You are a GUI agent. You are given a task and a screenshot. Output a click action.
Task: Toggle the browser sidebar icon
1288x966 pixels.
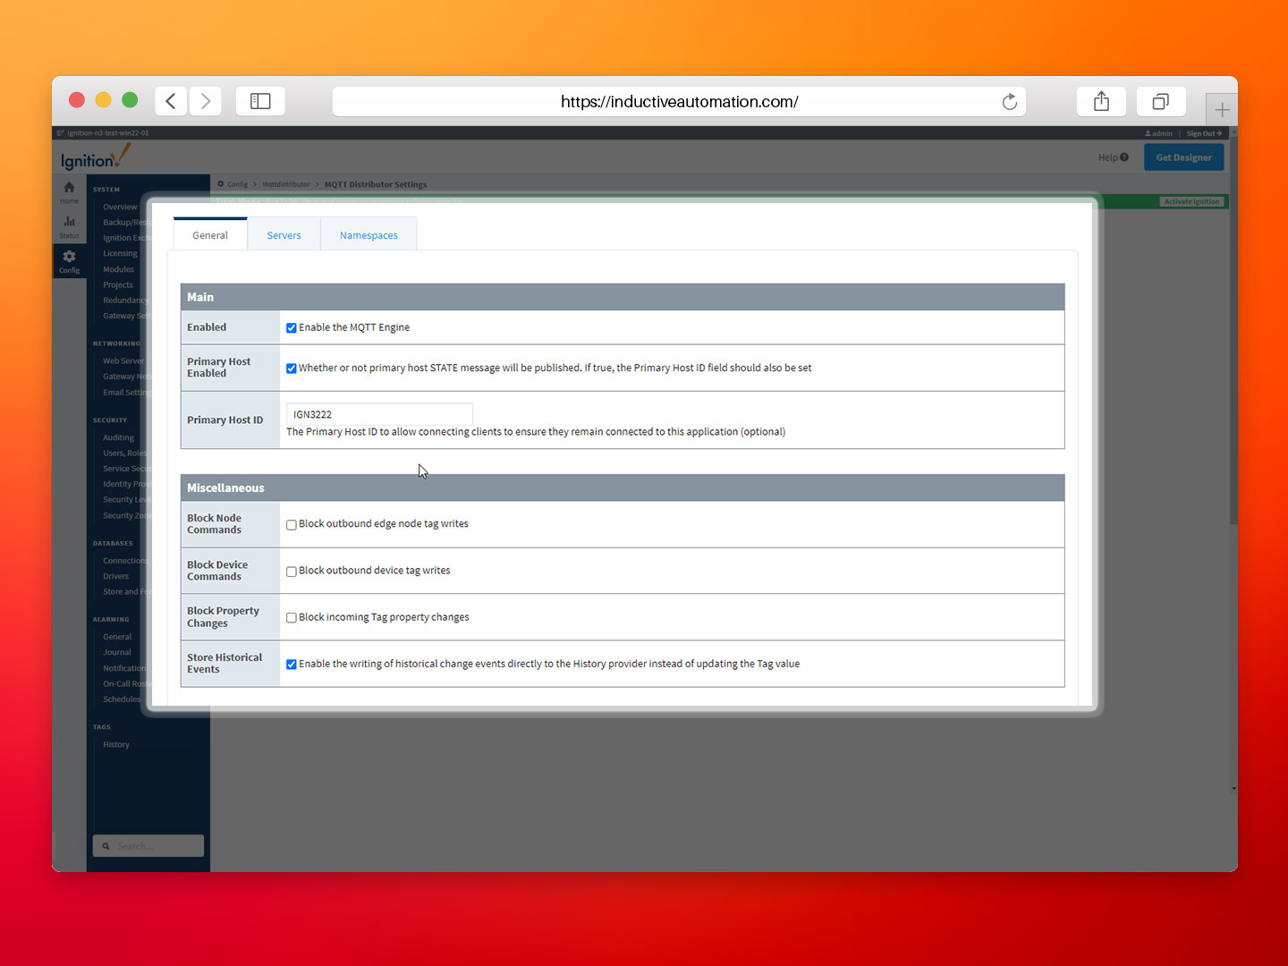coord(260,101)
